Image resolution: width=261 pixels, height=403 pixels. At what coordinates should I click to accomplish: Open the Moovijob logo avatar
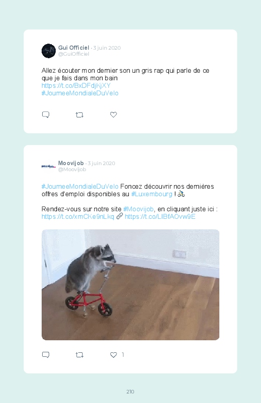[x=49, y=166]
